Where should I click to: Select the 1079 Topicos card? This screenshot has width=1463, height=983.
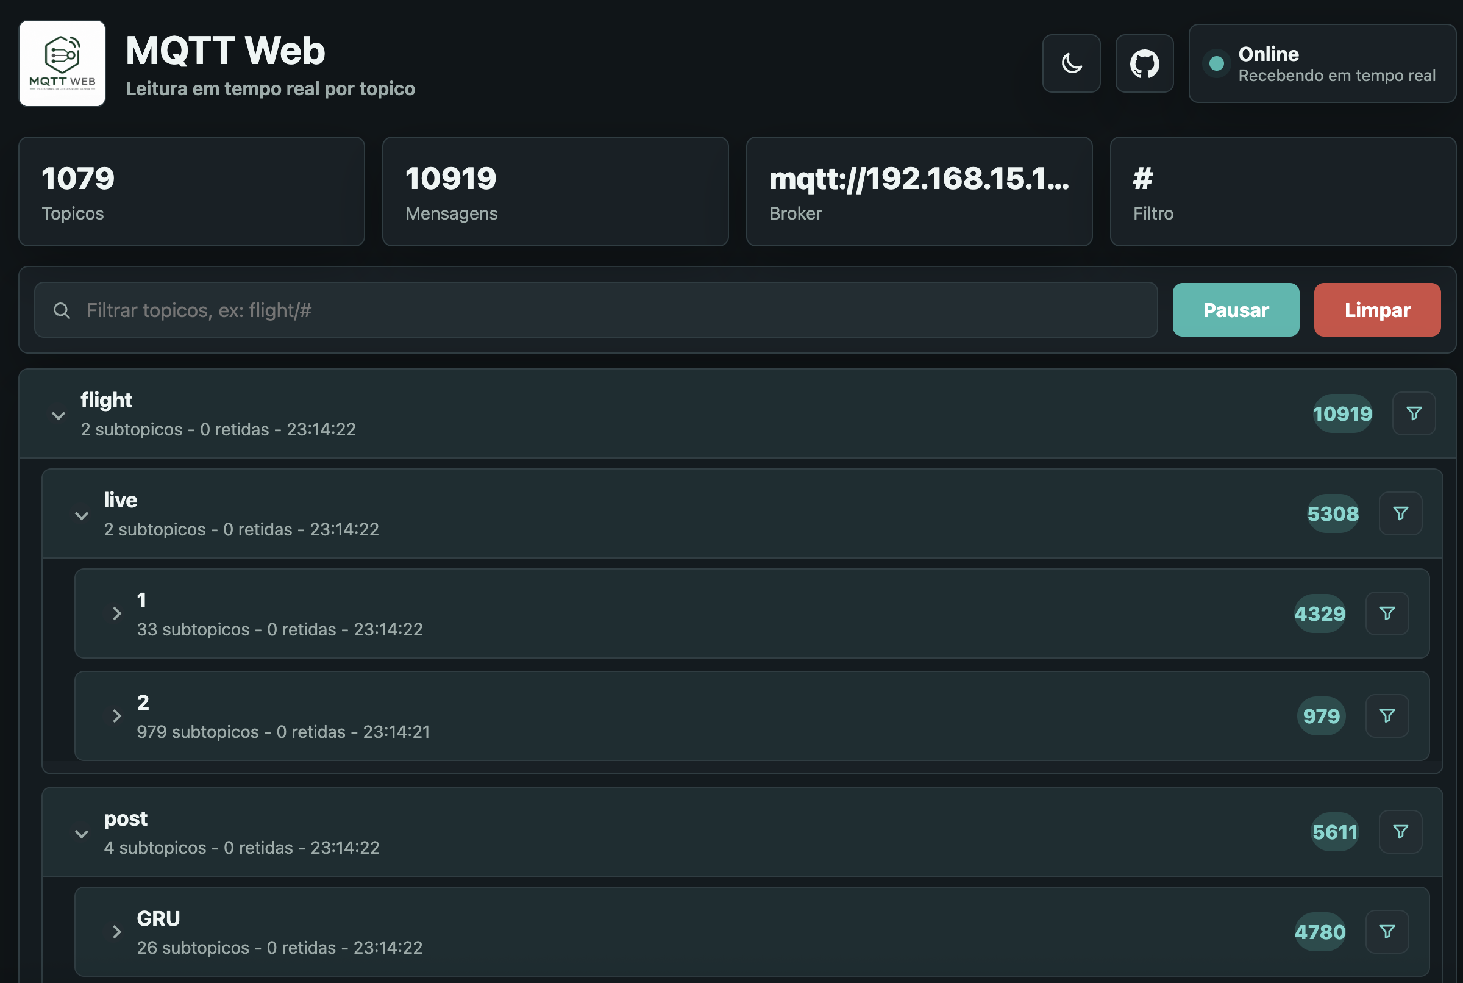pyautogui.click(x=192, y=191)
